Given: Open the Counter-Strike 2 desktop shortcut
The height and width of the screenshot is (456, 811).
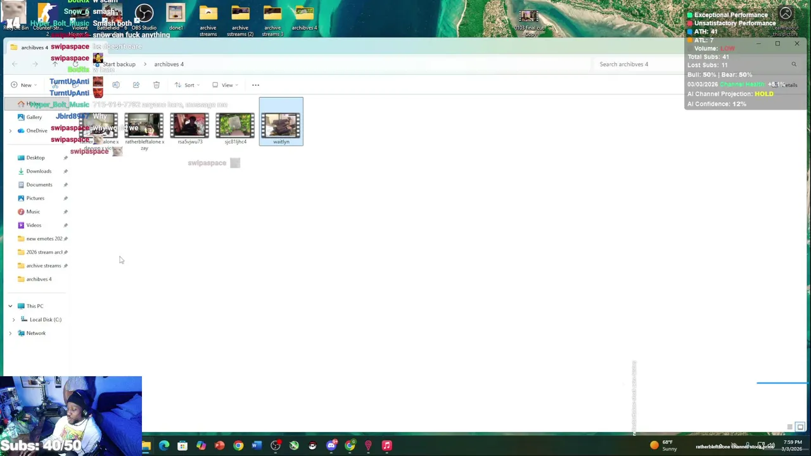Looking at the screenshot, I should (x=48, y=19).
